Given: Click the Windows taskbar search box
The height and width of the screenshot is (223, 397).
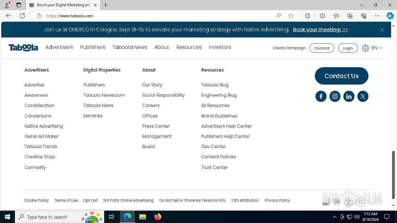Looking at the screenshot, I should (x=60, y=217).
